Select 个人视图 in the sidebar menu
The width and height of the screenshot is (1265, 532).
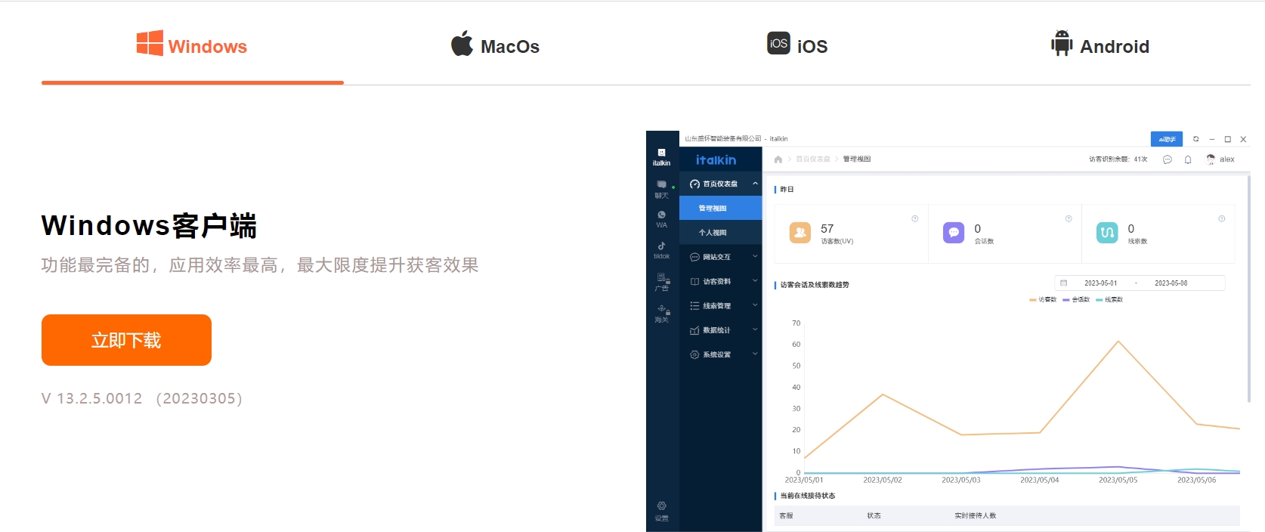point(713,233)
